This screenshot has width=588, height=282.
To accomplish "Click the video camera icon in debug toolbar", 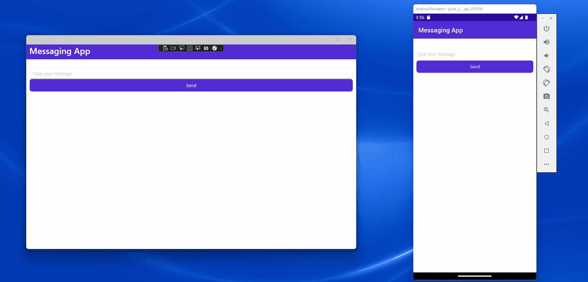I will point(173,48).
